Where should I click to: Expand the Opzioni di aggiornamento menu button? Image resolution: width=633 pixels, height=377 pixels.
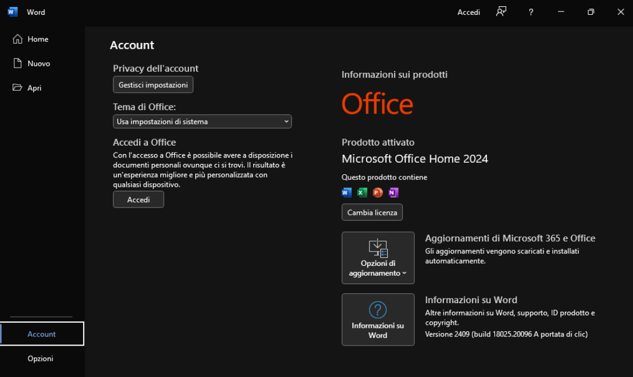point(378,258)
